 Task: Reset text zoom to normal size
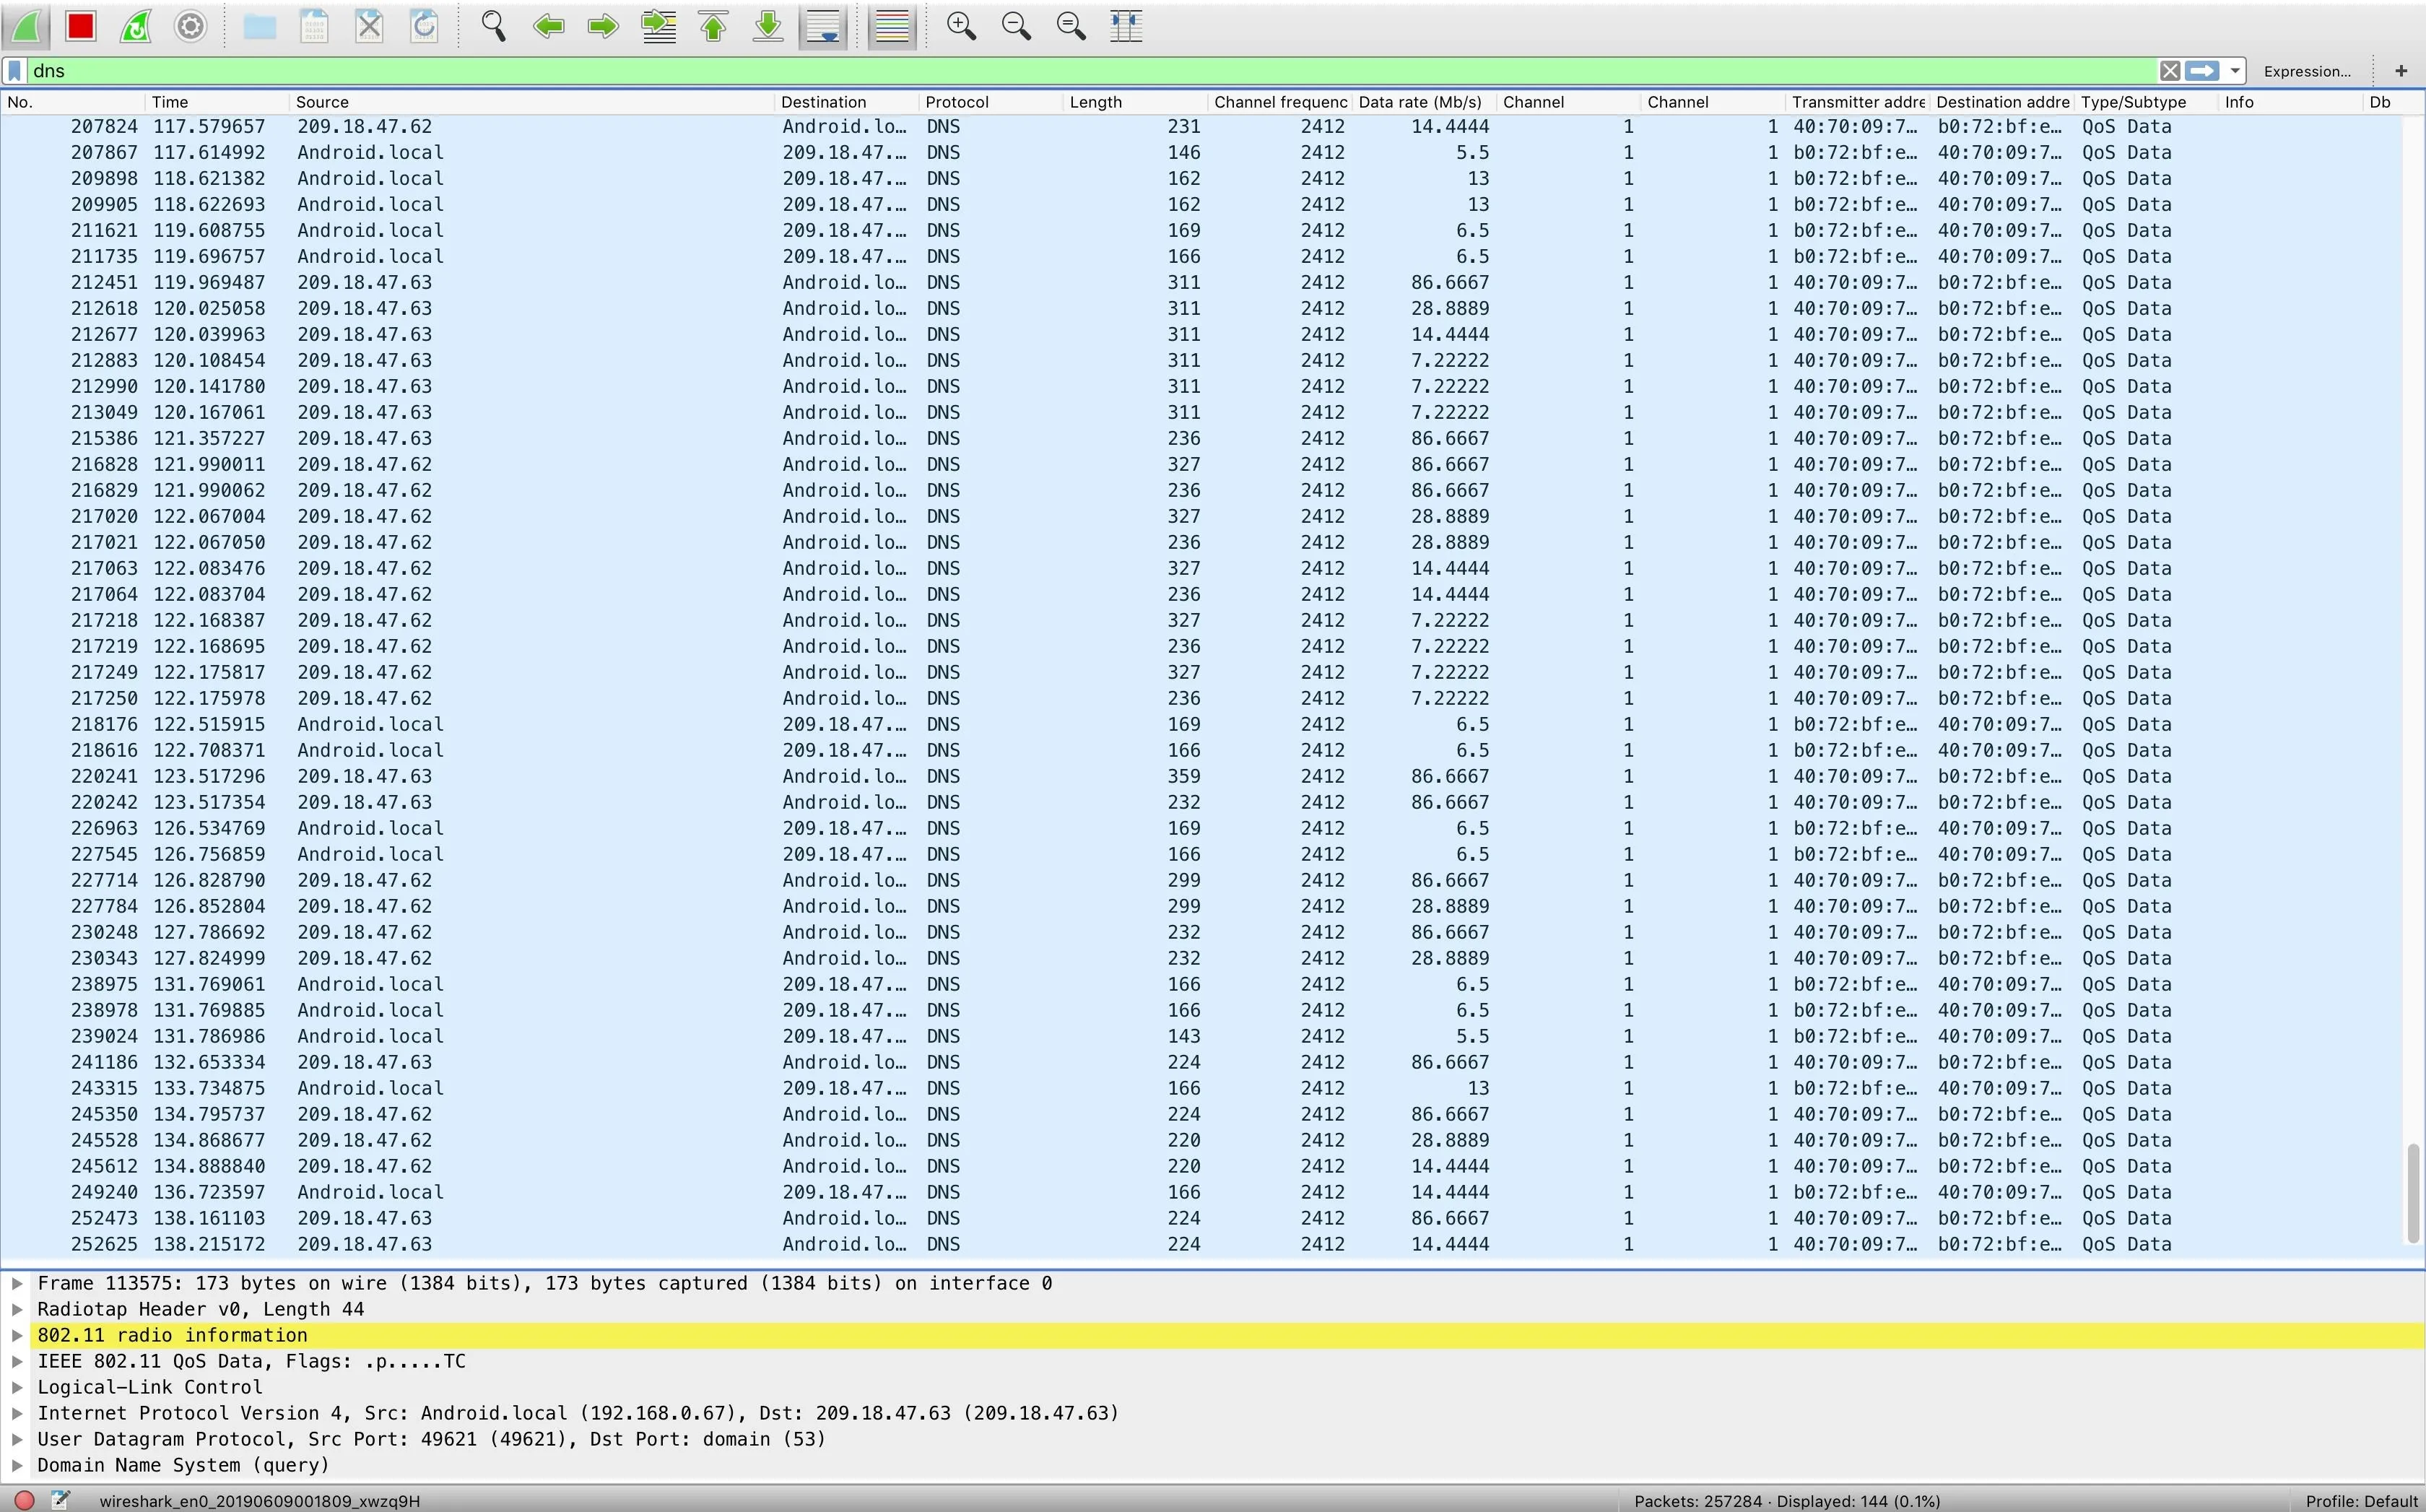tap(1071, 26)
